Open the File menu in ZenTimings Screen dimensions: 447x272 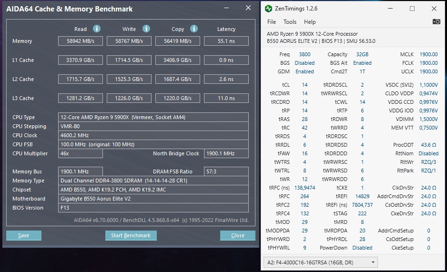pyautogui.click(x=272, y=22)
